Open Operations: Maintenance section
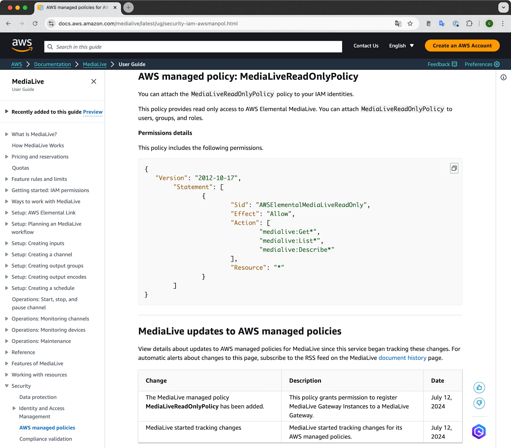511x448 pixels. coord(41,341)
